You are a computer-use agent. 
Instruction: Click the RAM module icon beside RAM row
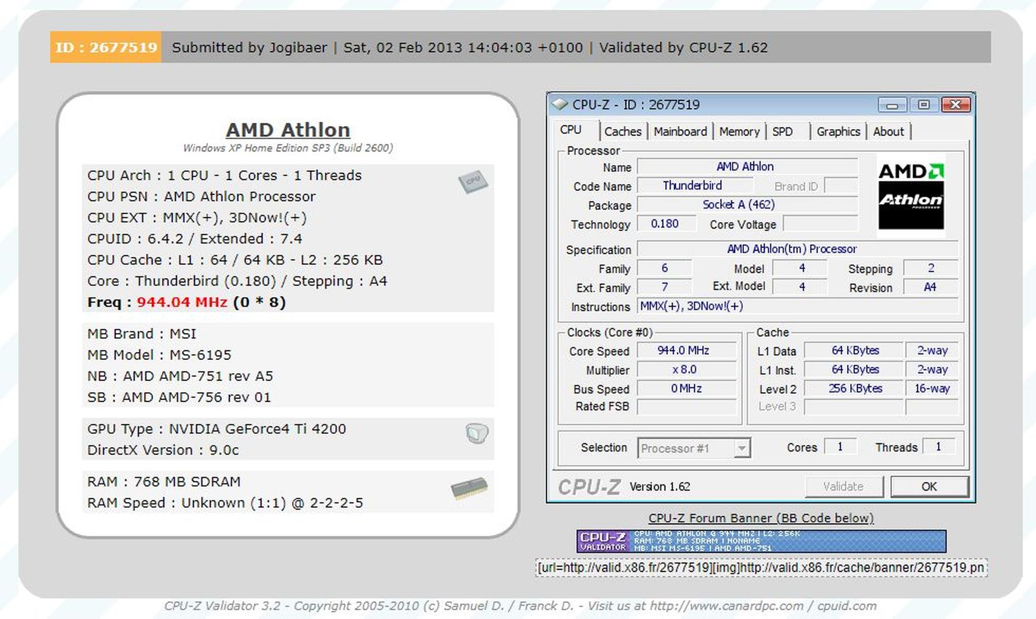coord(469,488)
